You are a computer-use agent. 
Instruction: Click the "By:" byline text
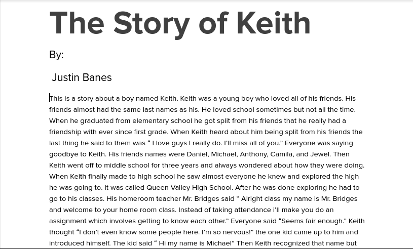tap(56, 55)
